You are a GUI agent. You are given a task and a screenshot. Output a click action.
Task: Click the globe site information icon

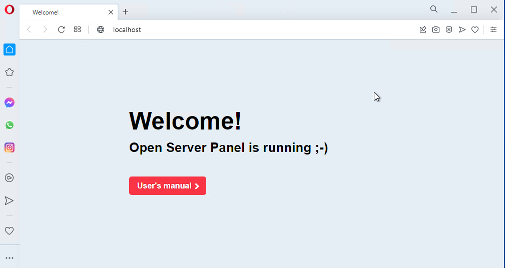click(x=101, y=29)
